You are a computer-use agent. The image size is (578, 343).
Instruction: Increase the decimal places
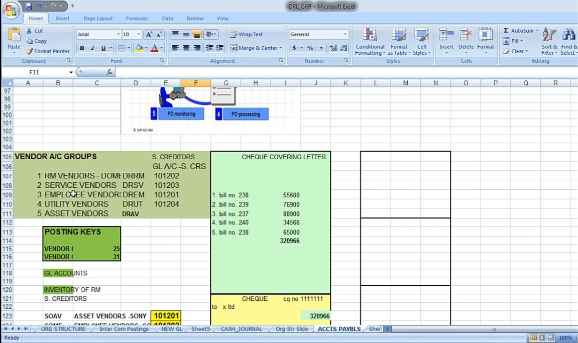pos(333,48)
